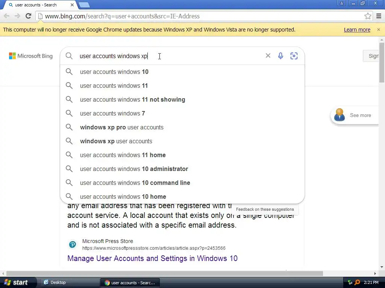This screenshot has height=288, width=385.
Task: Close the 'user accounts - Search' tab
Action: click(x=72, y=5)
